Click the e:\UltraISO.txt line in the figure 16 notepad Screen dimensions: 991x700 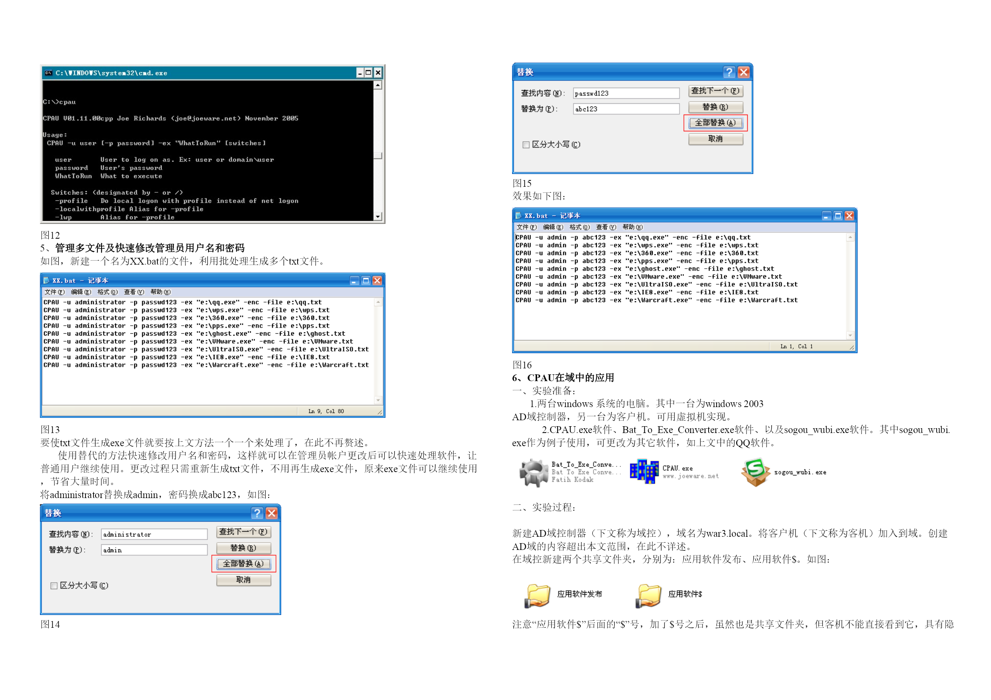coord(657,284)
